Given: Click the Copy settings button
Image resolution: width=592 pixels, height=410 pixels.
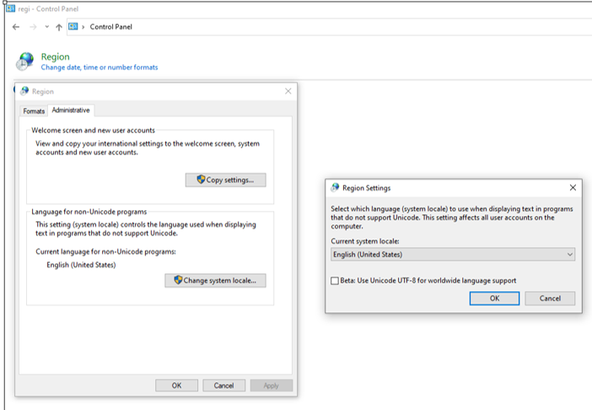Looking at the screenshot, I should pos(225,180).
